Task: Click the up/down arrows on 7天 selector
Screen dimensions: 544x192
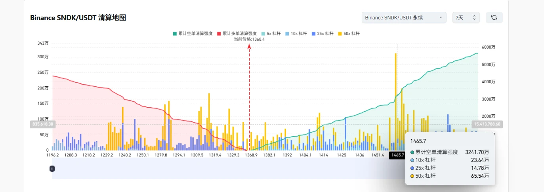Action: (x=474, y=17)
